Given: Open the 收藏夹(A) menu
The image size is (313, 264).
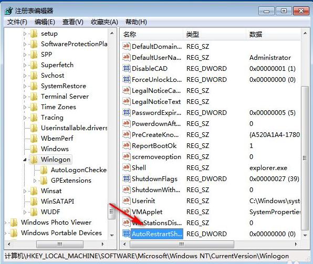Looking at the screenshot, I should pyautogui.click(x=104, y=22).
